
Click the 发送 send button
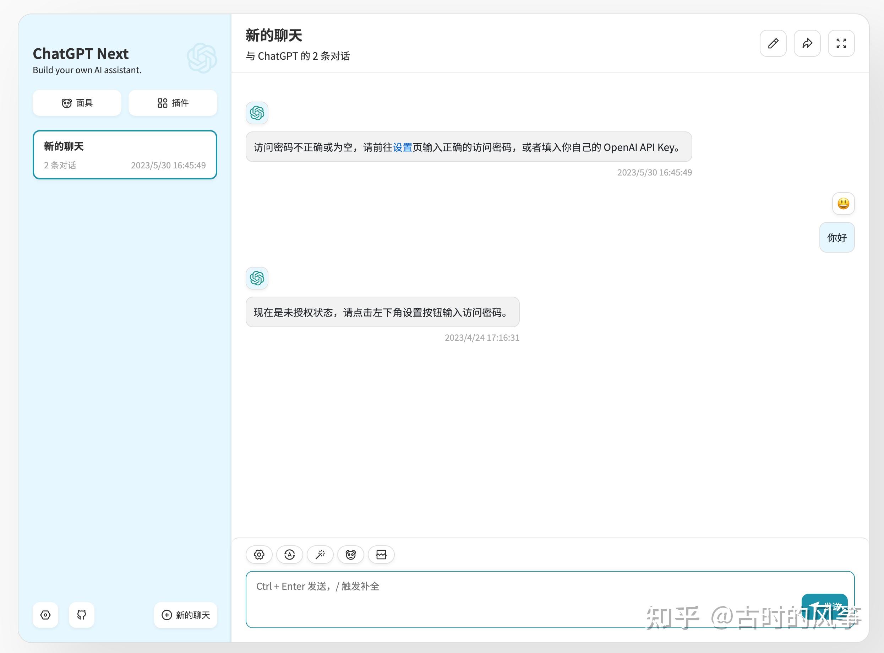[x=824, y=606]
